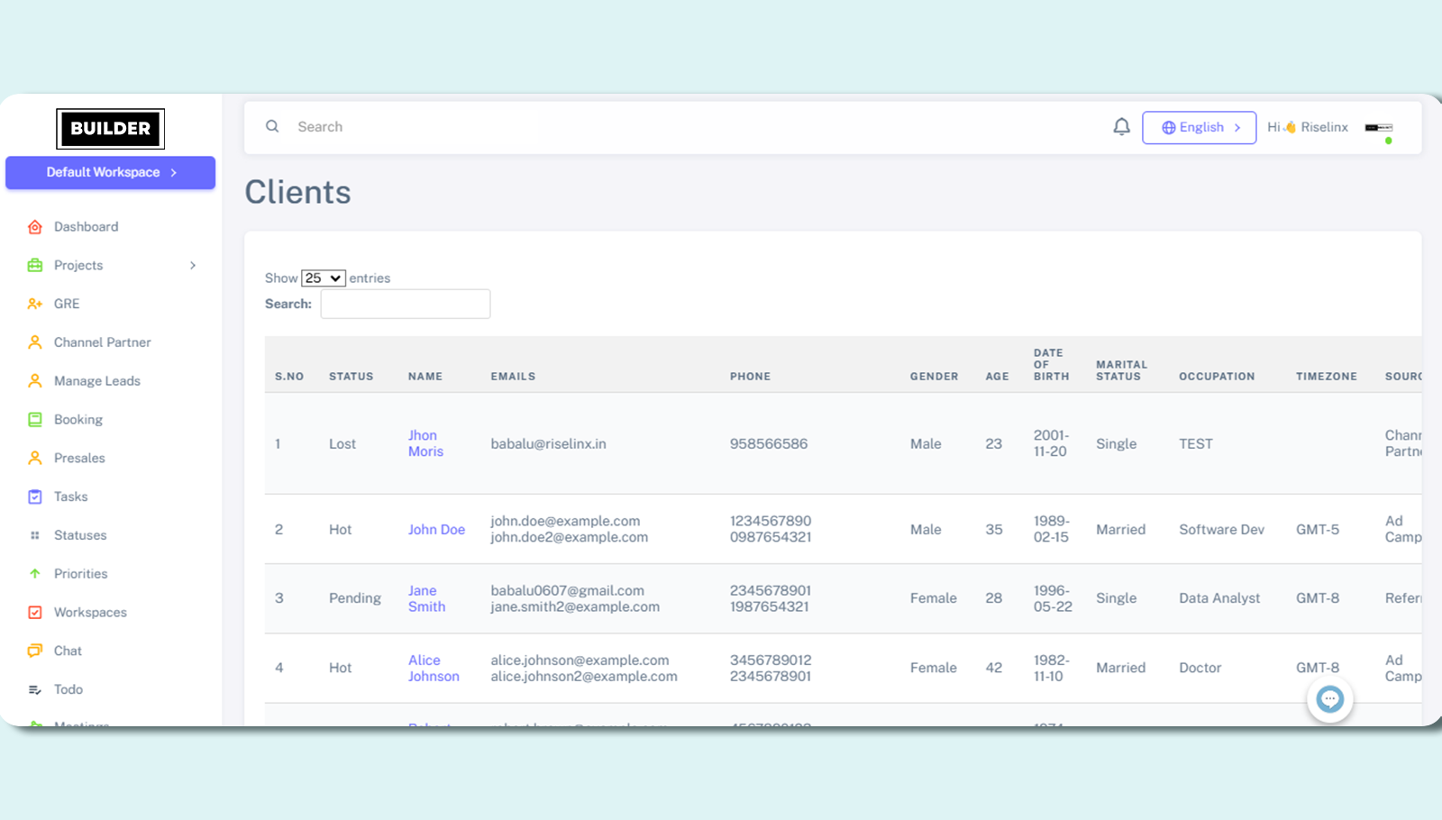Click the GRE add-user icon
The height and width of the screenshot is (820, 1442).
(x=35, y=304)
